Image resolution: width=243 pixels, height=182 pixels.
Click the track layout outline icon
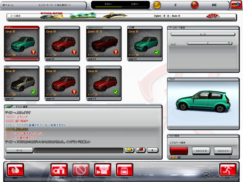click(x=115, y=16)
